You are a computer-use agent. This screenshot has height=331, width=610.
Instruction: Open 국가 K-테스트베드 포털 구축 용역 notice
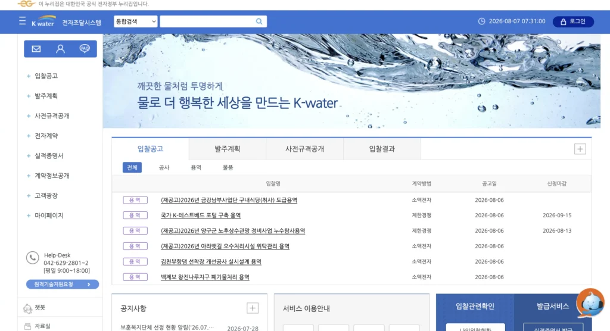201,215
